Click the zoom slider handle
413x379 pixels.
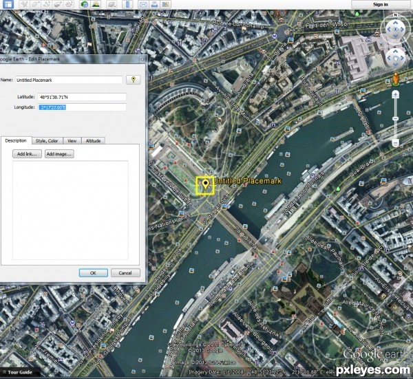coord(395,119)
